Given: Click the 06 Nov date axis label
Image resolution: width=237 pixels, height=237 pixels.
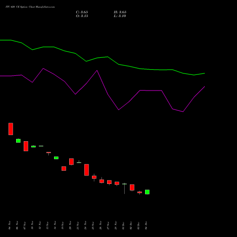Looking at the screenshot, I should pyautogui.click(x=17, y=225).
